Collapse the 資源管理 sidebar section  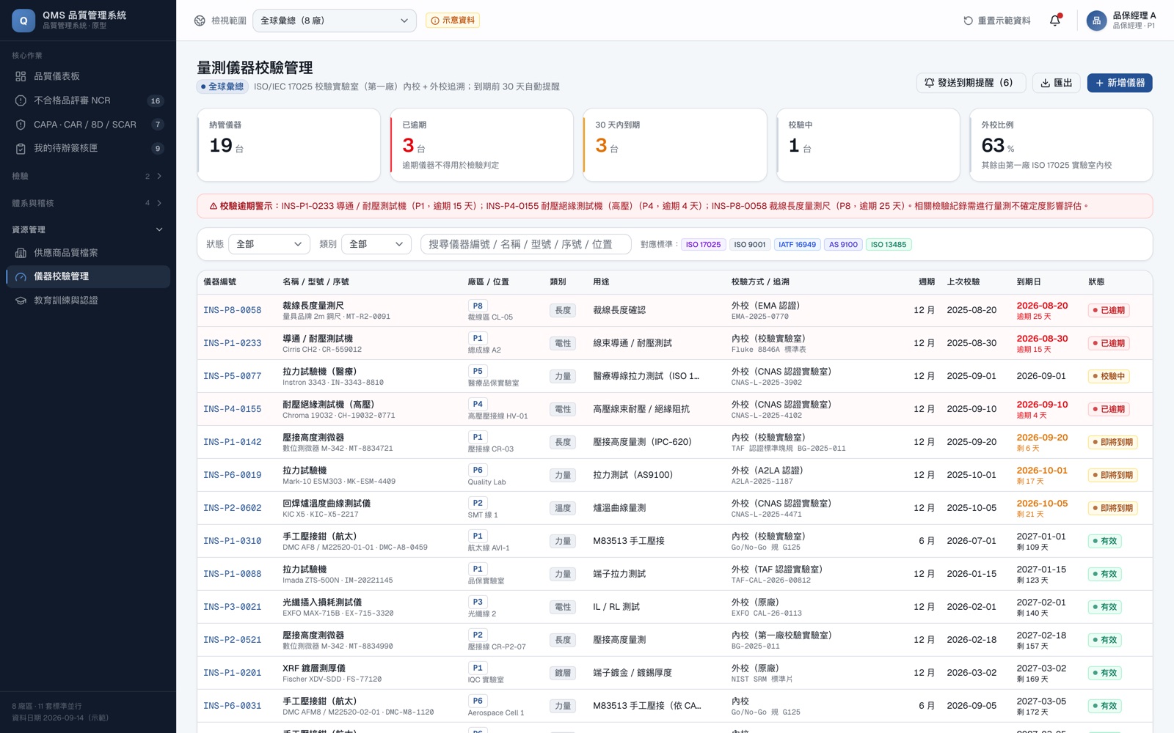coord(88,229)
